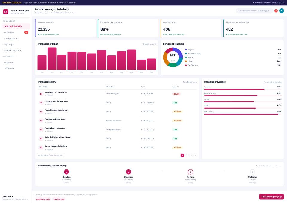287x203 pixels.
Task: Click the Nilai column header
Action: [144, 87]
